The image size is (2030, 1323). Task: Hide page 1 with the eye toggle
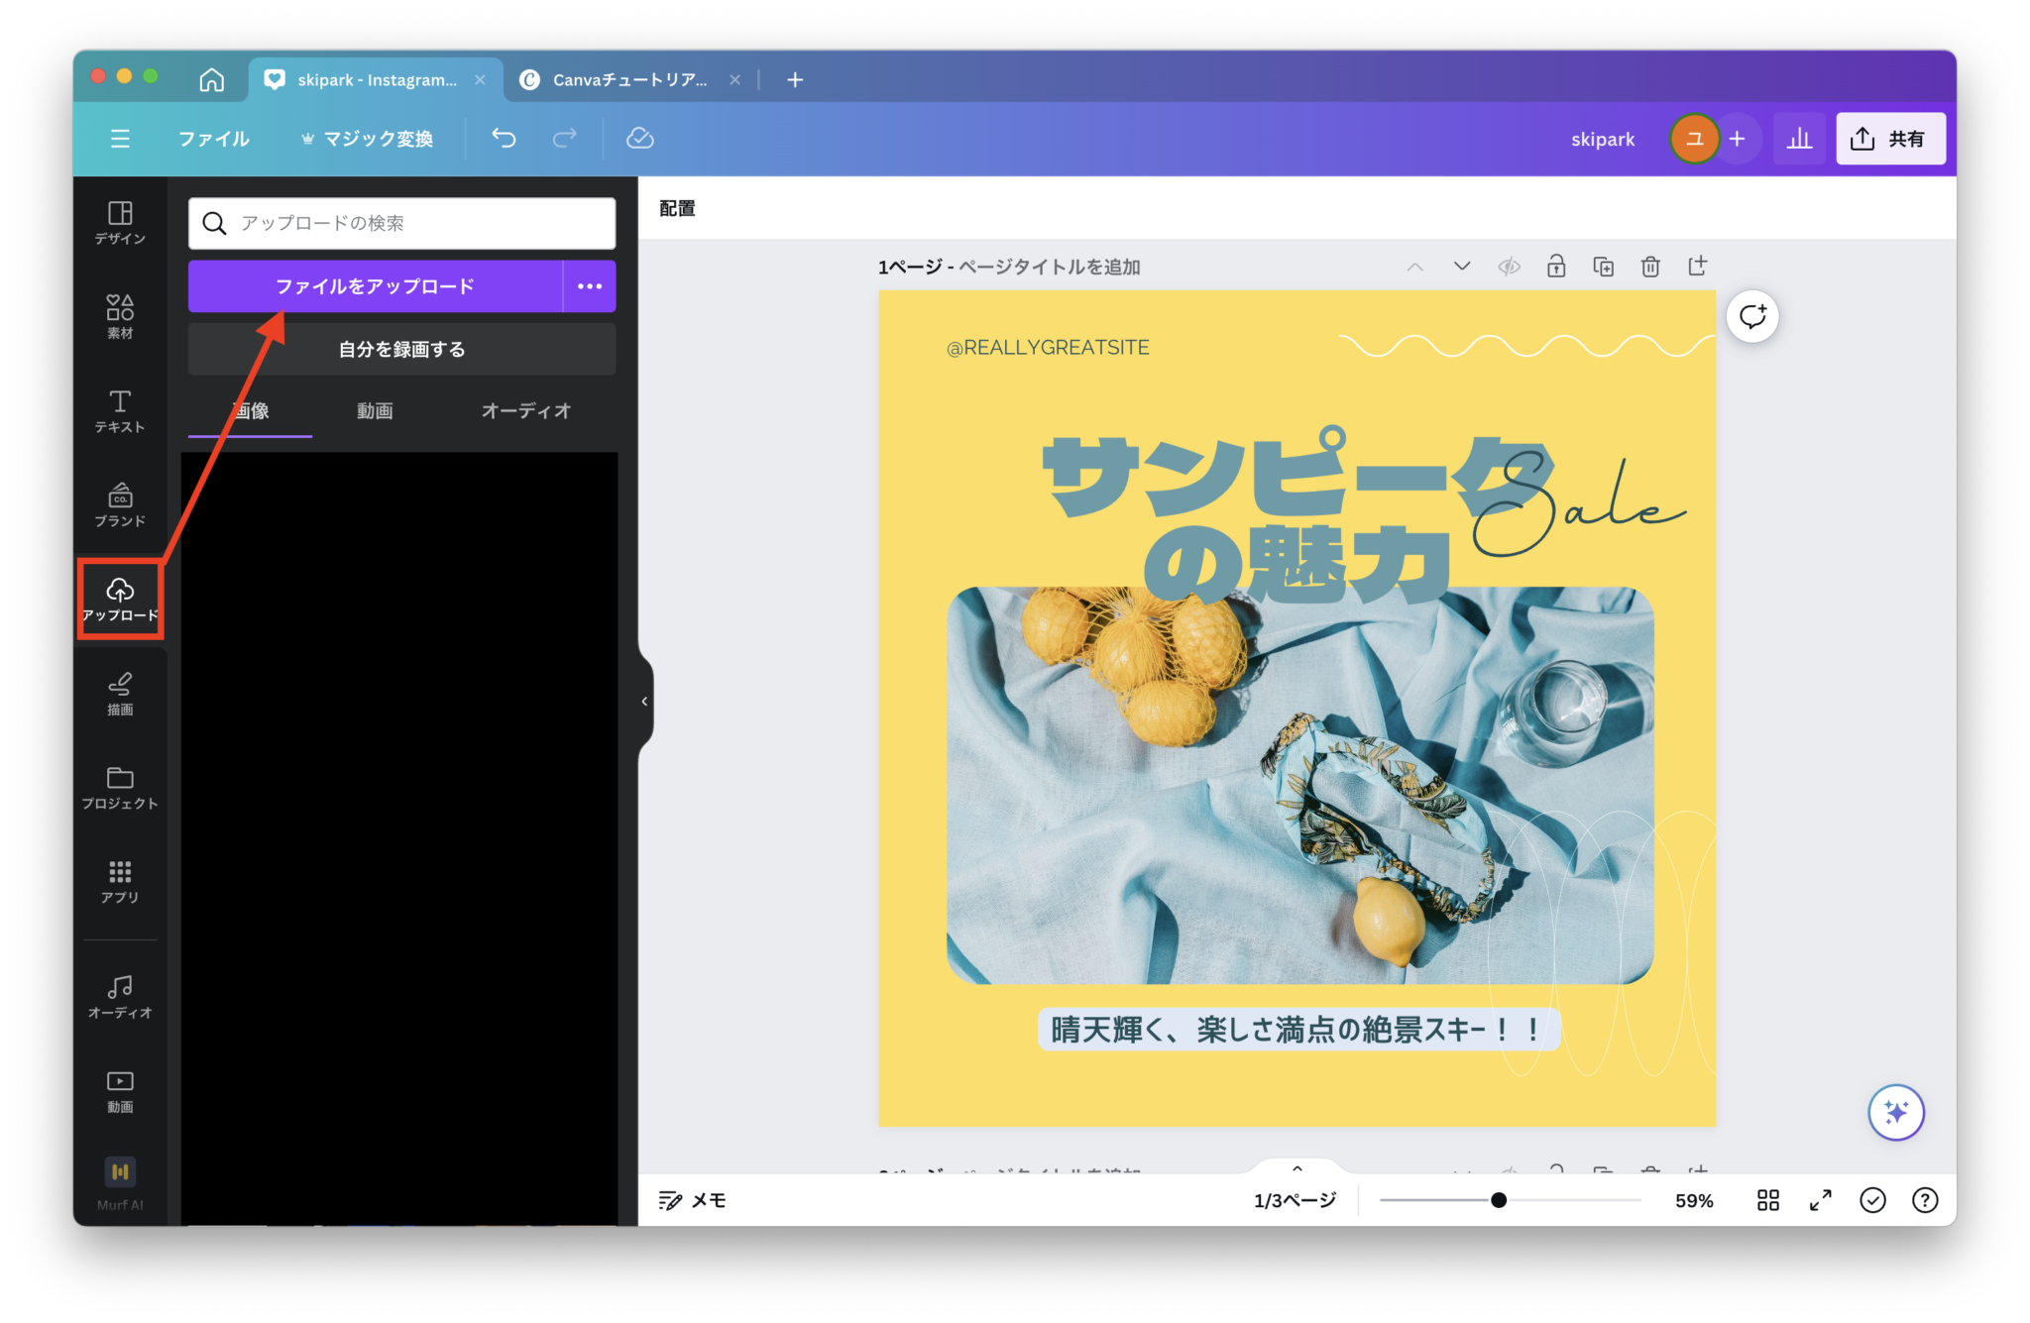(1509, 266)
